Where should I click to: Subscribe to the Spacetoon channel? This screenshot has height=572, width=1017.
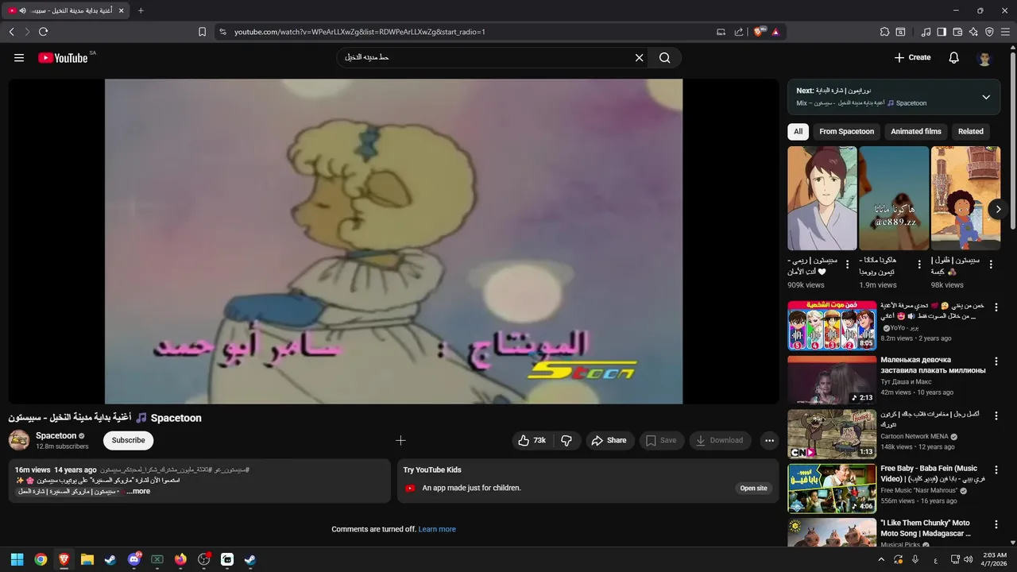point(128,440)
